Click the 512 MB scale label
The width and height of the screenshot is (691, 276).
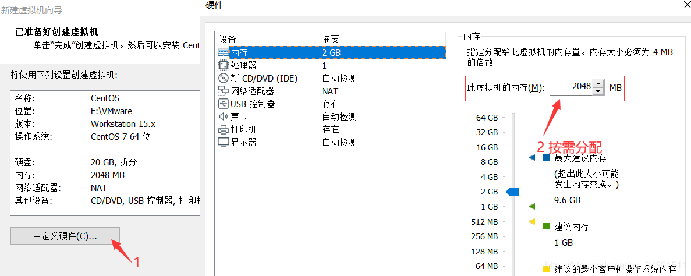click(x=484, y=222)
